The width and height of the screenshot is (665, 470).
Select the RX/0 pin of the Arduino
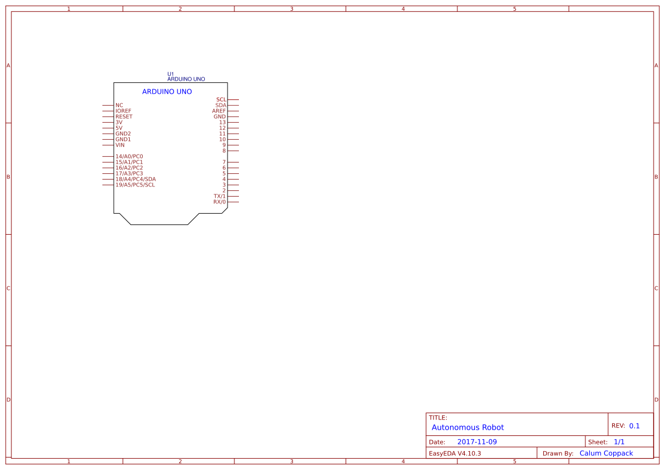pos(218,201)
